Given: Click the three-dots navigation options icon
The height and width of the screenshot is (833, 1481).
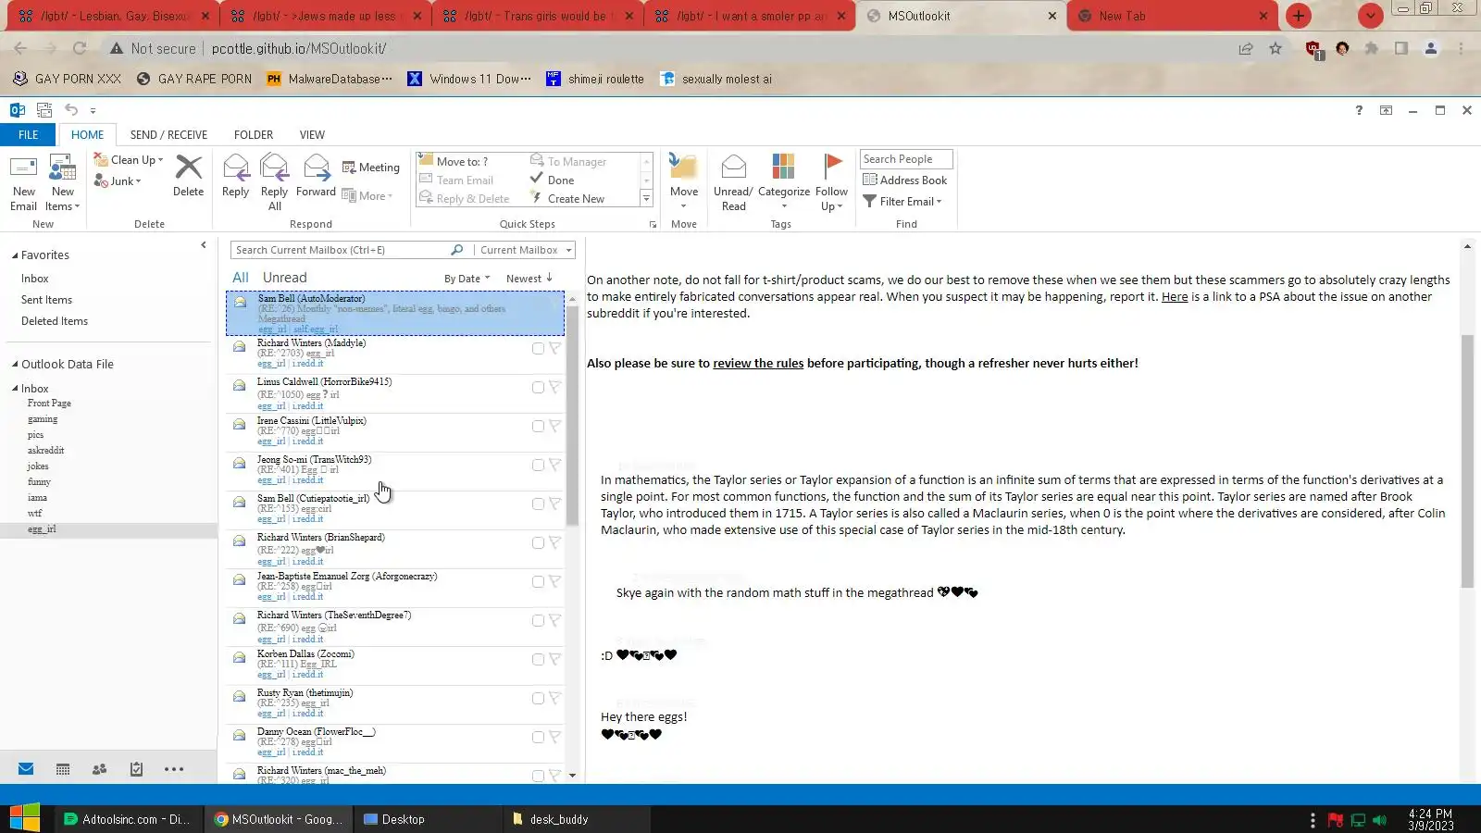Looking at the screenshot, I should point(174,769).
